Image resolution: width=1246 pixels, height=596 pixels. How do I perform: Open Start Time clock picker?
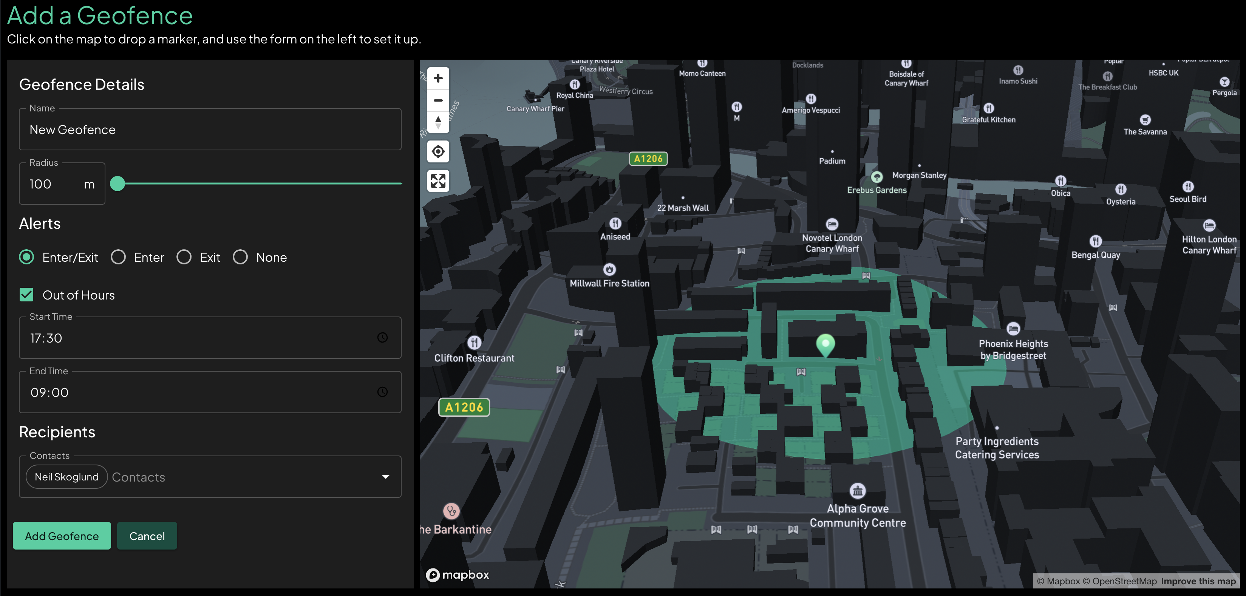[382, 337]
